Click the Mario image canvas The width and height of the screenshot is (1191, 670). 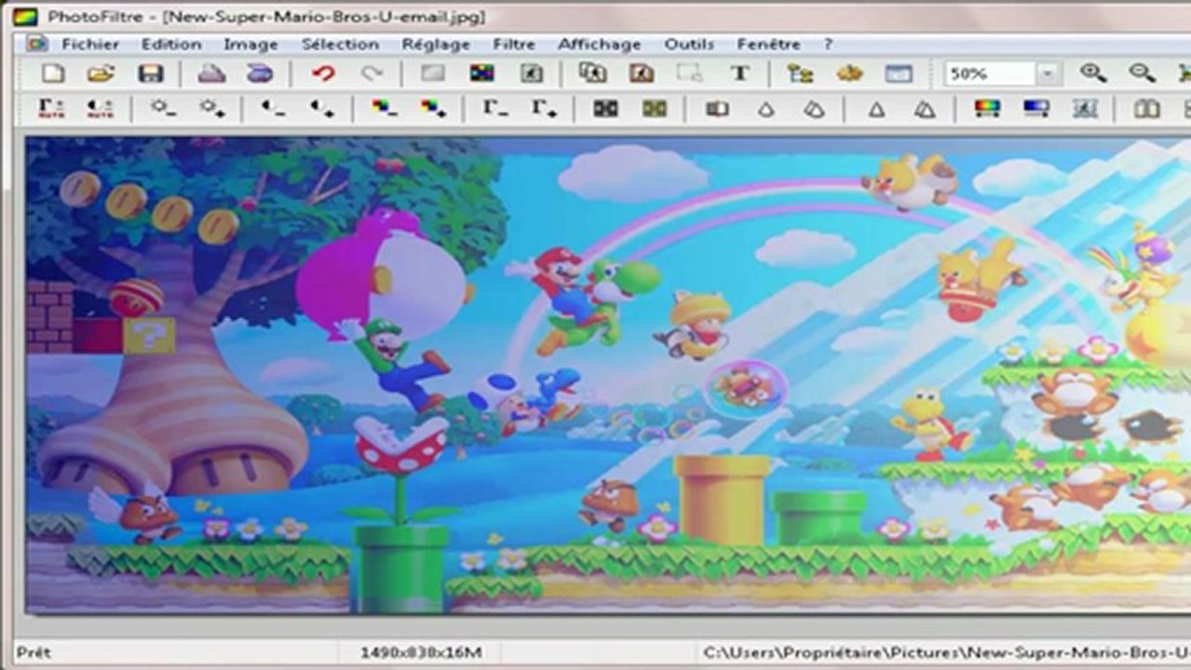pyautogui.click(x=607, y=373)
